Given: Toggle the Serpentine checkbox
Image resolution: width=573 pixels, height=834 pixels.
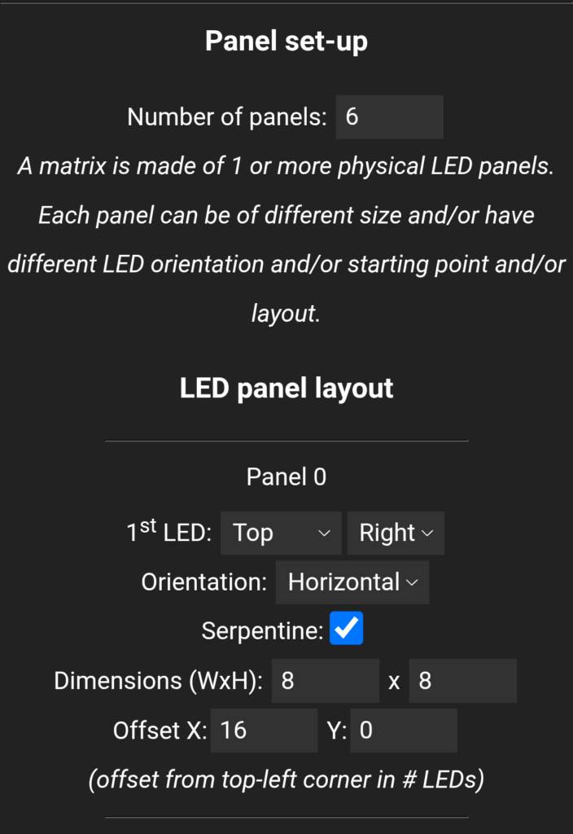Looking at the screenshot, I should pyautogui.click(x=346, y=628).
